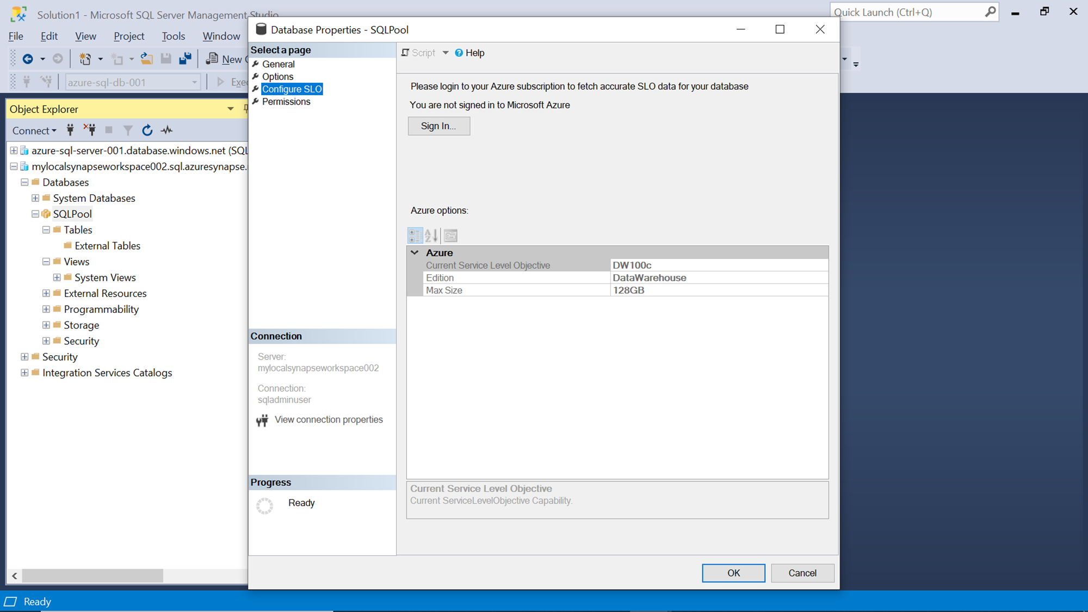Viewport: 1088px width, 612px height.
Task: Expand the System Databases folder
Action: click(34, 198)
